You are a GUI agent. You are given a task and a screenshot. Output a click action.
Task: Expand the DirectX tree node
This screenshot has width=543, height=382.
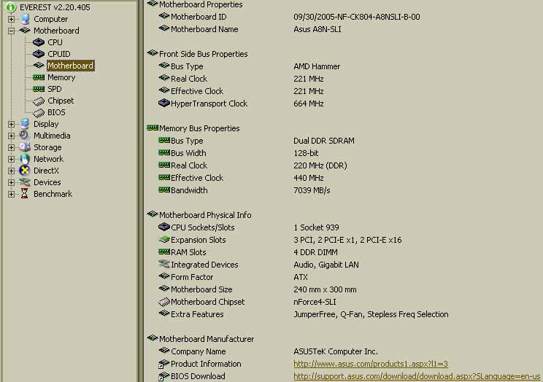(x=11, y=171)
